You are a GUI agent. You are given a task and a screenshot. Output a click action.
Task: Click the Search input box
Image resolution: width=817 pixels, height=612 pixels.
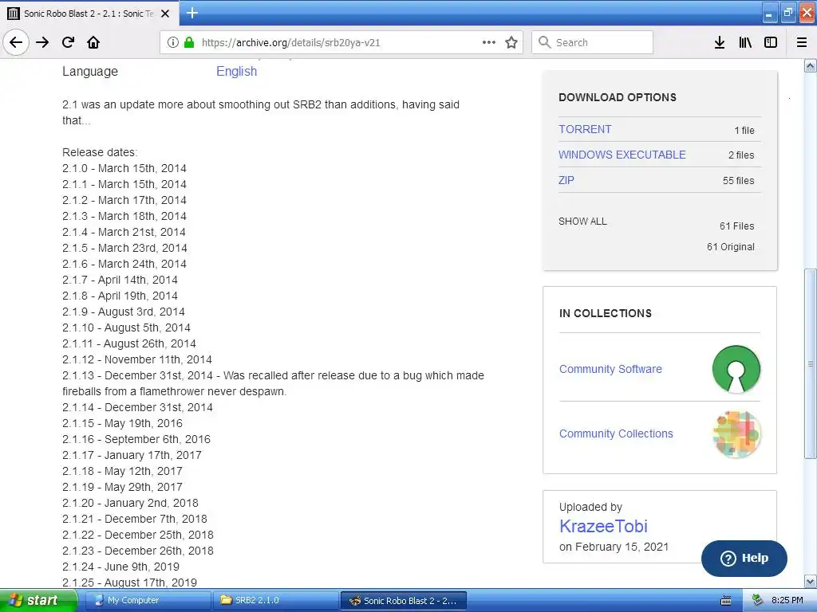pyautogui.click(x=593, y=42)
